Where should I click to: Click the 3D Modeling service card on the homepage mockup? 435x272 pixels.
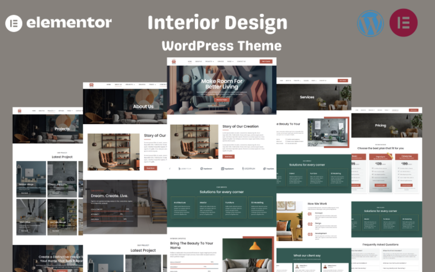click(x=260, y=208)
